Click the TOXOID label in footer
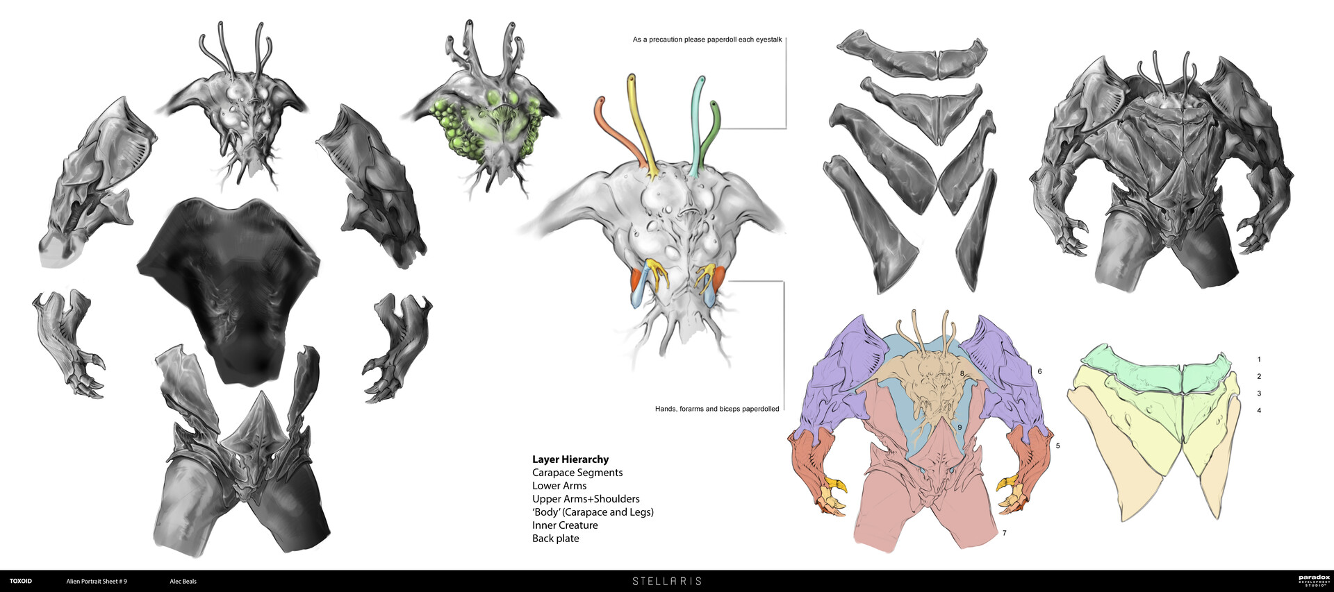1334x592 pixels. tap(21, 581)
